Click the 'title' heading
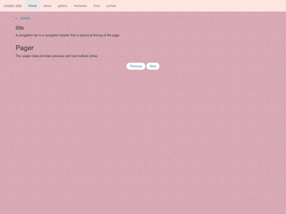Screen dimensions: 286x214 coord(20,28)
